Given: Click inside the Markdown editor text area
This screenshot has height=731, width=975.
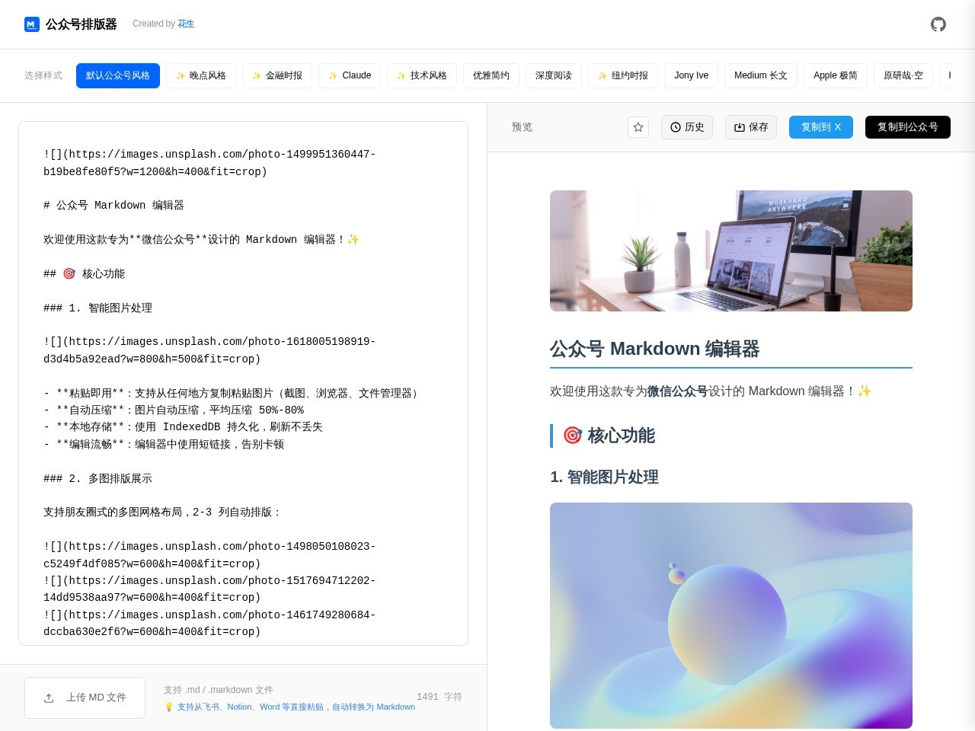Looking at the screenshot, I should coord(243,383).
